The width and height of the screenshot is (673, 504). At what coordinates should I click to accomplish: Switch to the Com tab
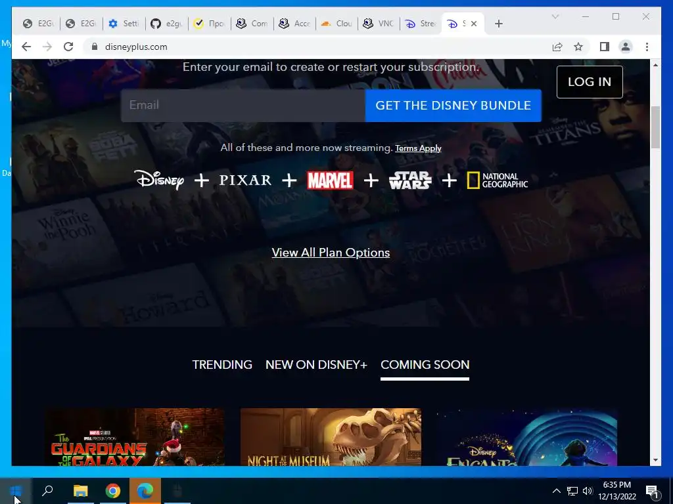click(x=252, y=24)
